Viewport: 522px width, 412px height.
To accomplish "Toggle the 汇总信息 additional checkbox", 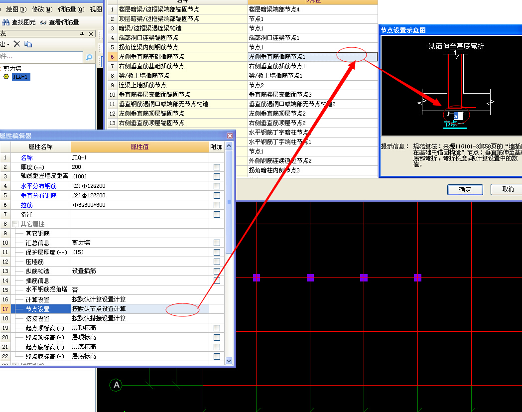I will [217, 243].
